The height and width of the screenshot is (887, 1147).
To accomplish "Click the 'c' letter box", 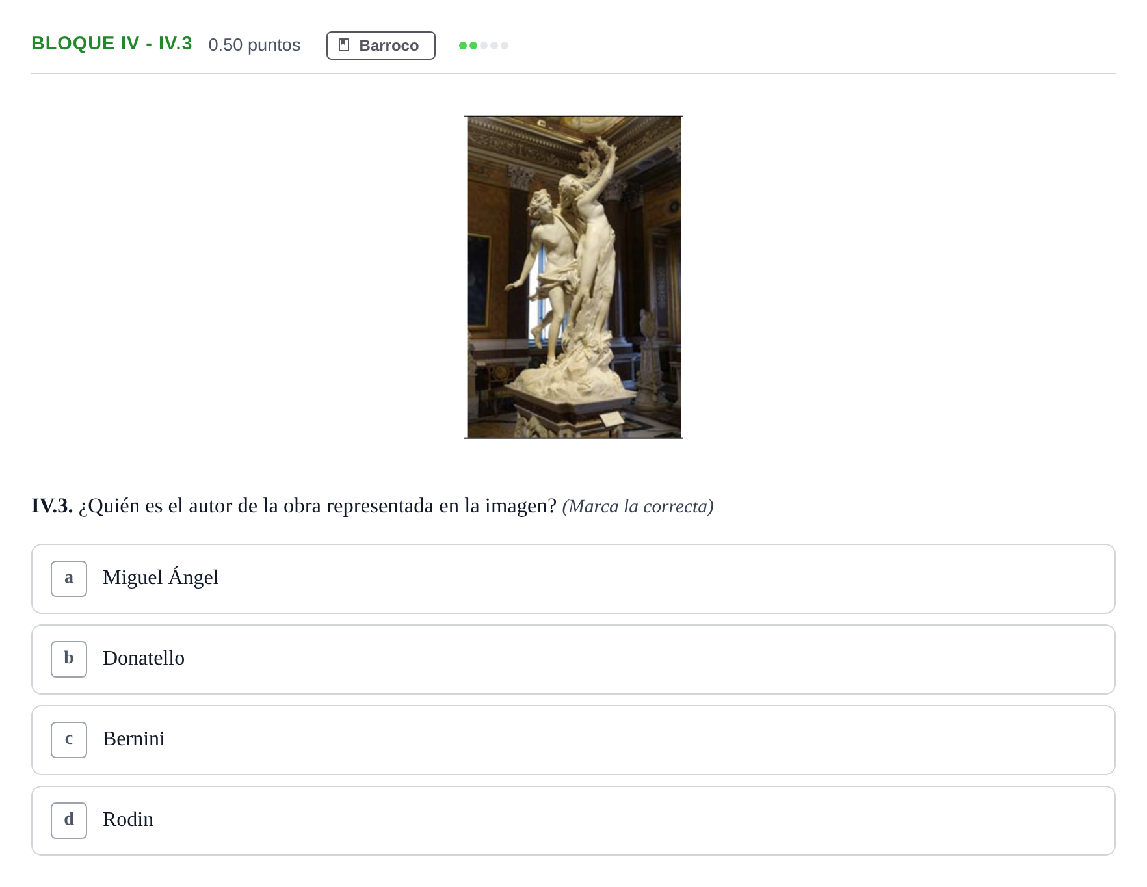I will pos(69,740).
